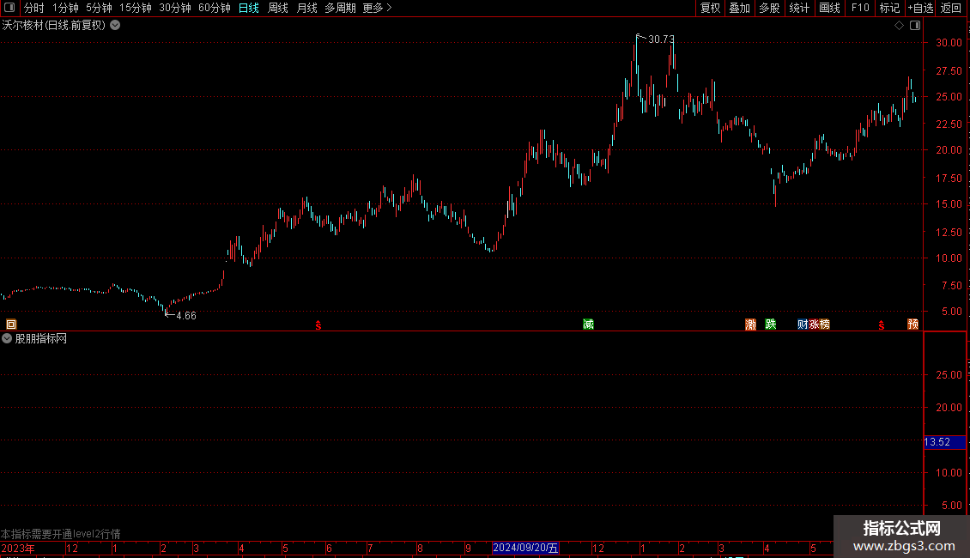
Task: Click the 4.66 low price label
Action: [186, 316]
